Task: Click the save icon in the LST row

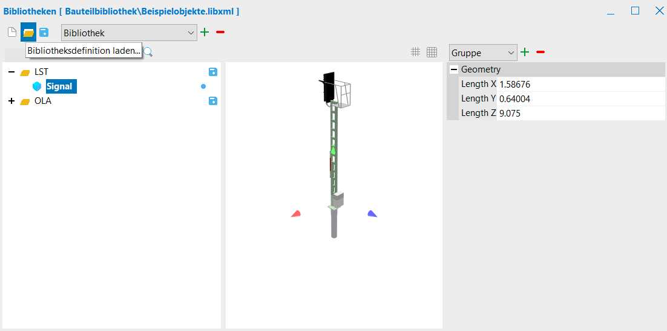Action: click(213, 72)
